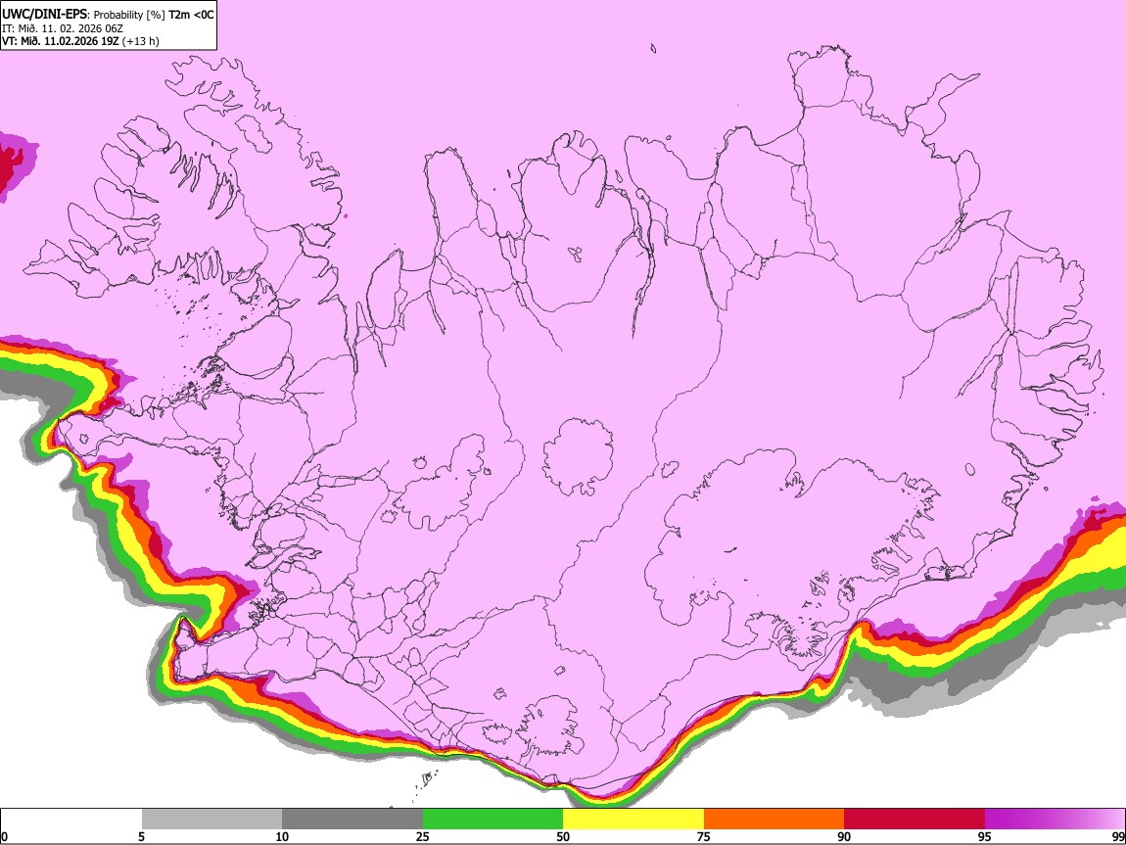Click the dark gray 10–25 legend segment
The image size is (1126, 845).
coord(352,820)
